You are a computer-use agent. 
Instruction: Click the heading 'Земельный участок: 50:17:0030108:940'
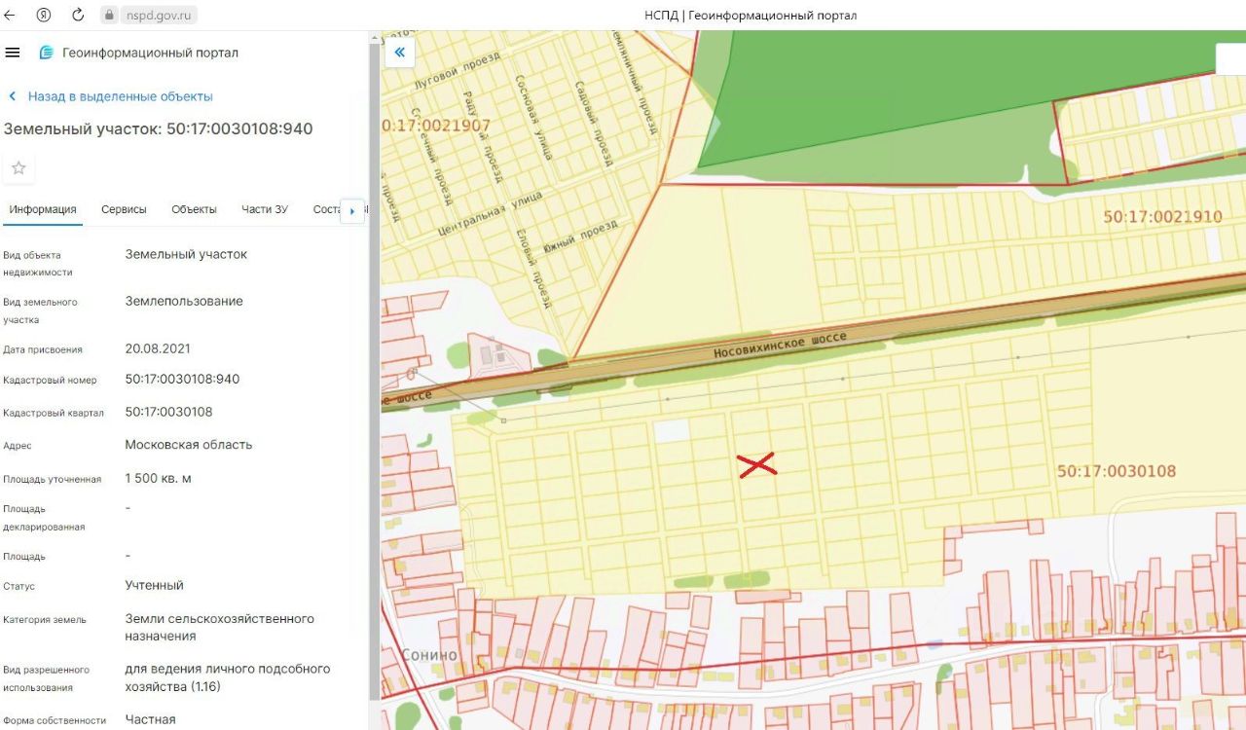(158, 128)
